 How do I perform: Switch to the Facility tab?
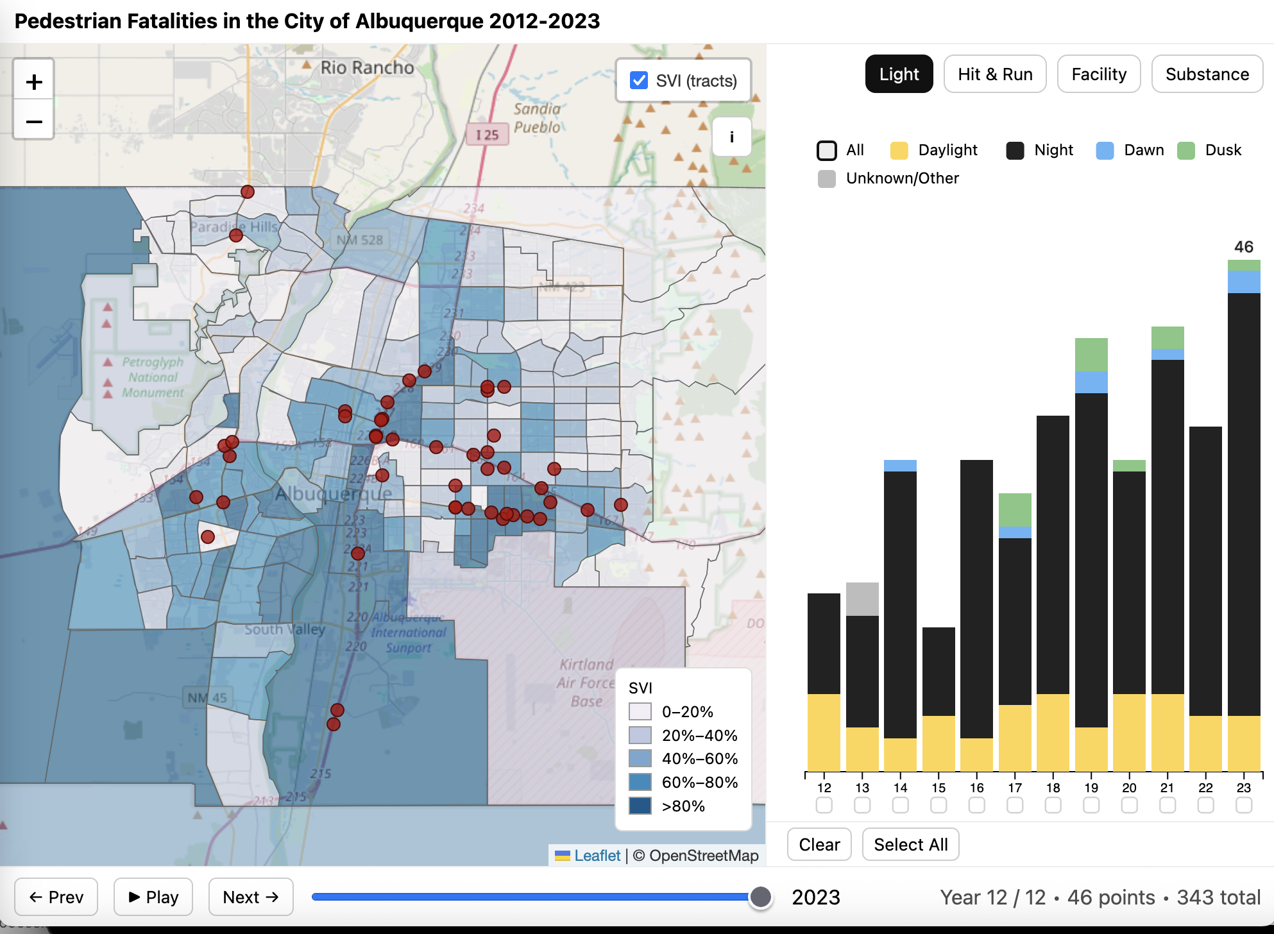pyautogui.click(x=1098, y=74)
